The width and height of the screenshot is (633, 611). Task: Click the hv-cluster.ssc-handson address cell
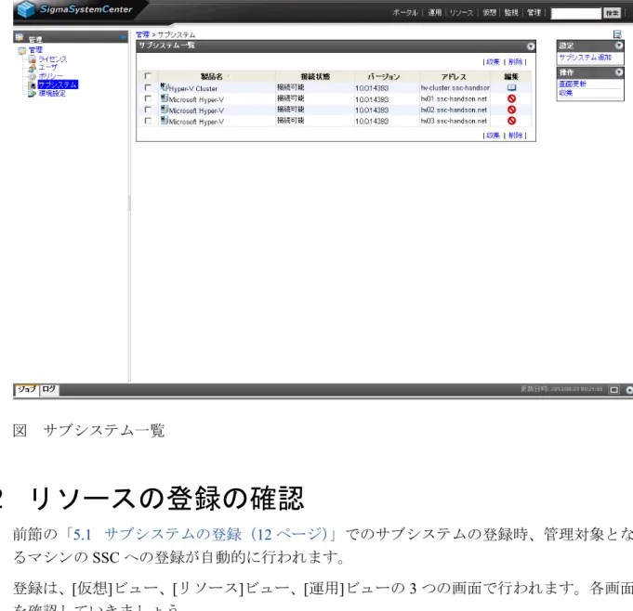click(455, 88)
